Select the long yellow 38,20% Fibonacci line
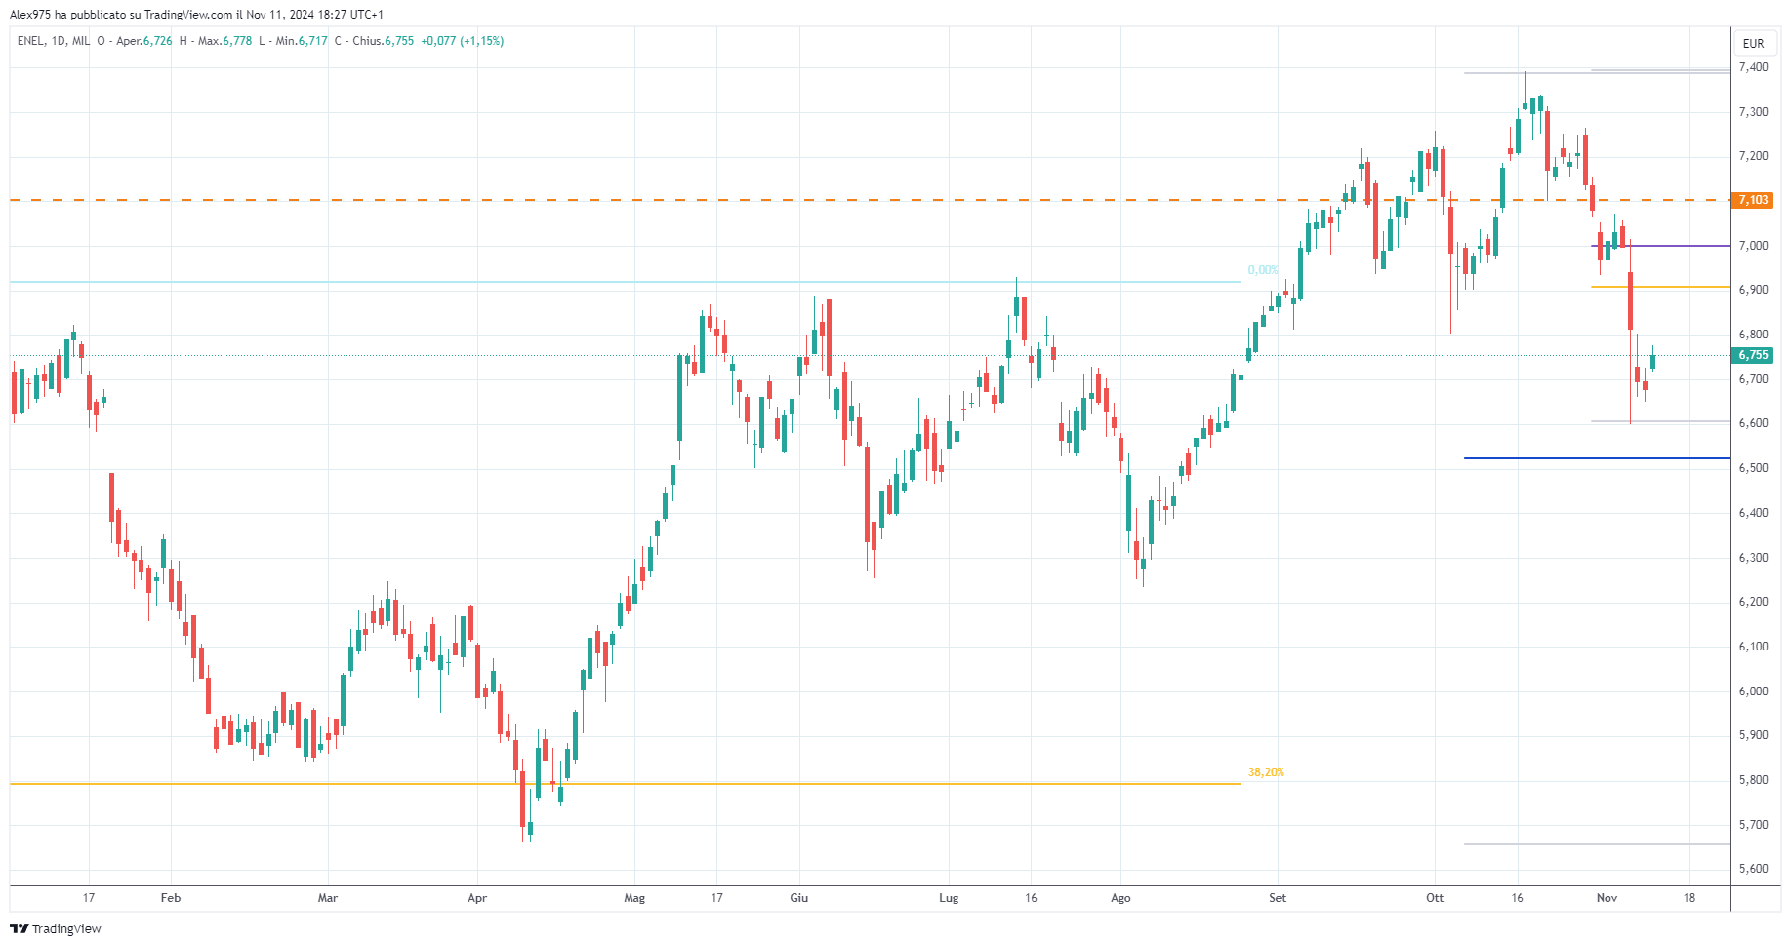 click(625, 784)
